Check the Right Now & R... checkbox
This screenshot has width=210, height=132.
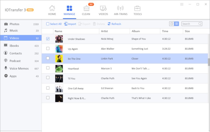(48, 98)
